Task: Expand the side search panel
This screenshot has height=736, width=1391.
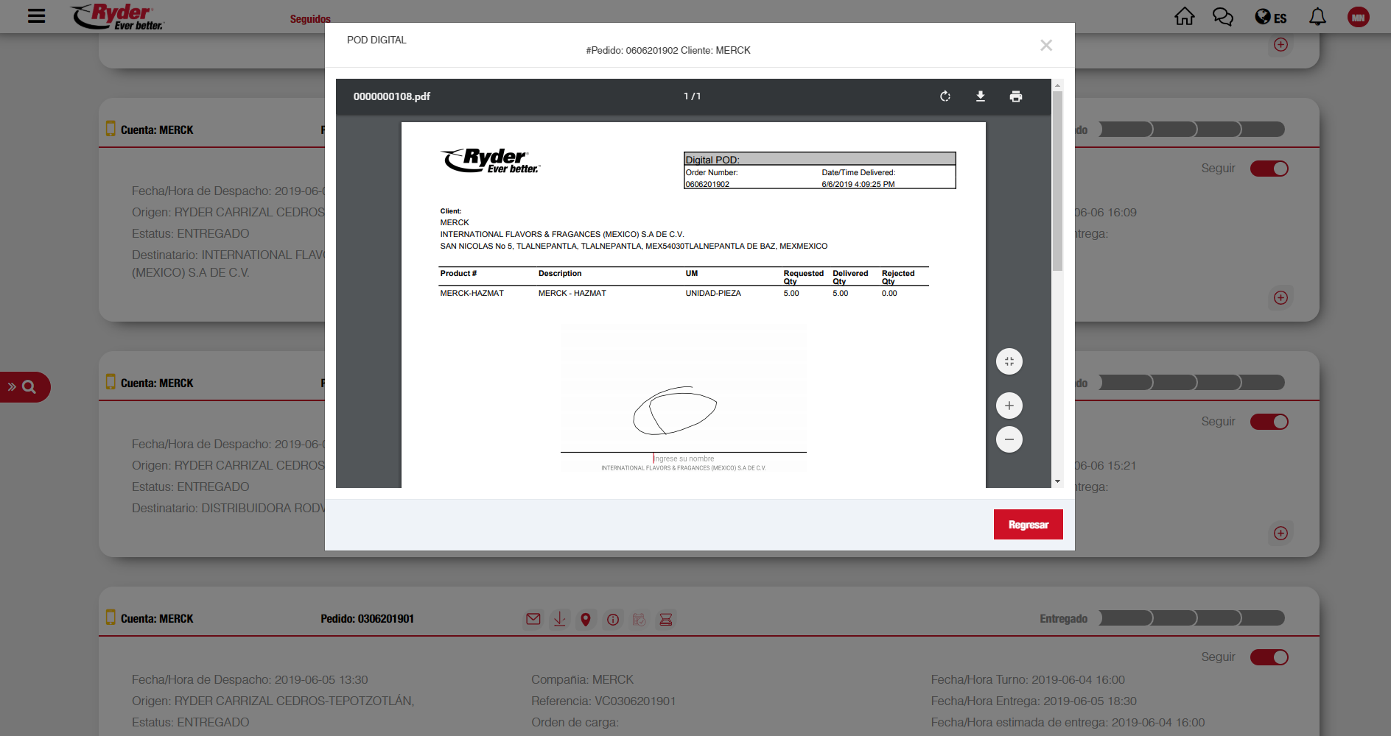Action: [x=22, y=387]
